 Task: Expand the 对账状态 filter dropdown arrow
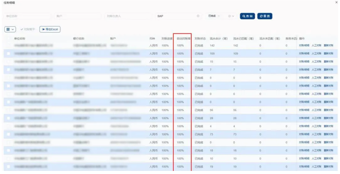(x=233, y=16)
